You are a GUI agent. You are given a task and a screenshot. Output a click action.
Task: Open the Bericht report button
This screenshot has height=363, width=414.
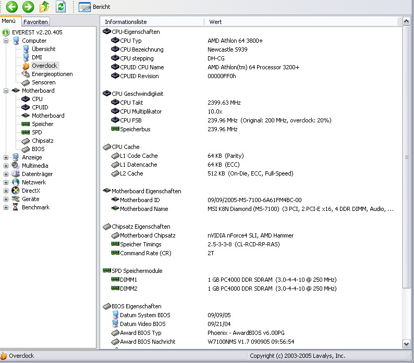click(x=94, y=7)
